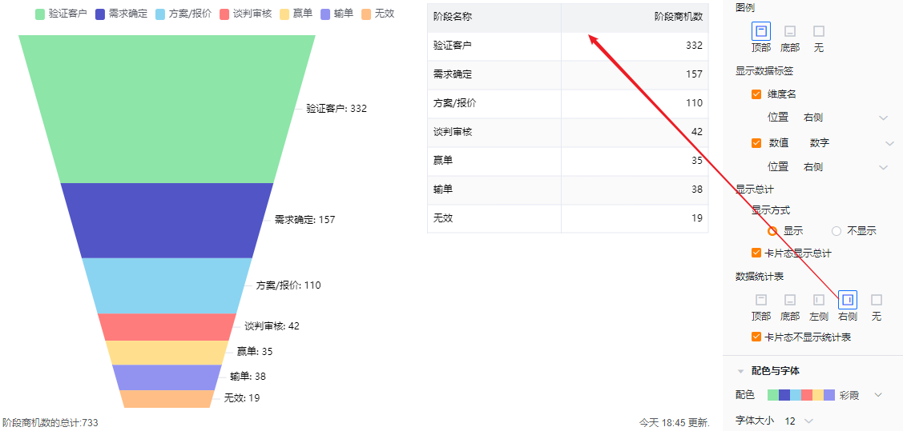This screenshot has height=431, width=903.
Task: Choose no data statistics table (无)
Action: pyautogui.click(x=877, y=300)
